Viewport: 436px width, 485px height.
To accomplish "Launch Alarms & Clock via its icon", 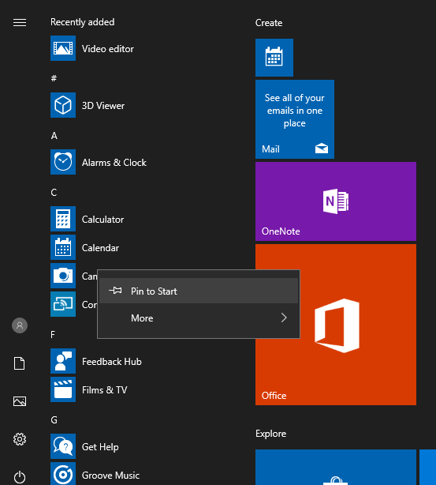I will click(x=63, y=162).
